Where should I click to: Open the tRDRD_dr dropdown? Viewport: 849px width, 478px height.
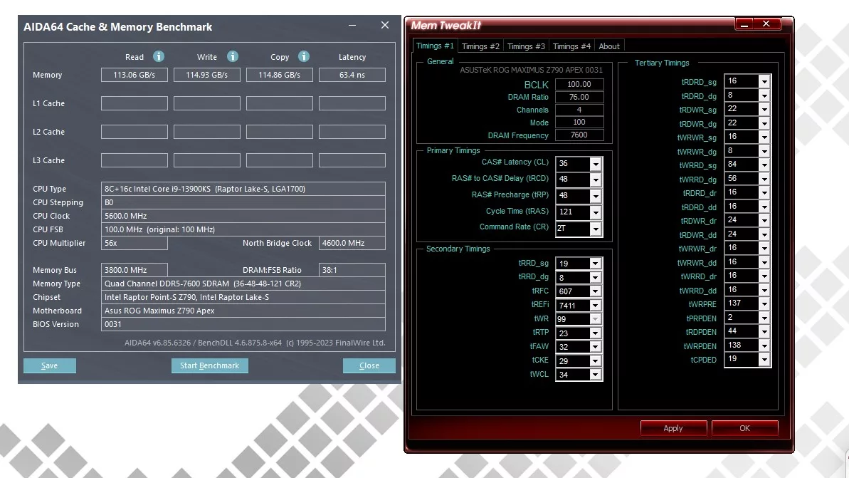(x=764, y=192)
